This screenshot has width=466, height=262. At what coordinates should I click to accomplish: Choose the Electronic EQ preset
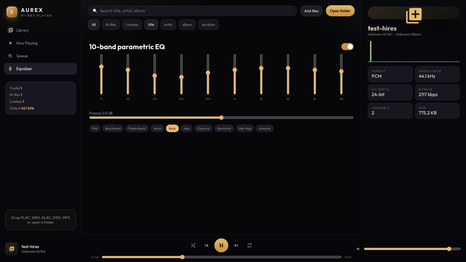pyautogui.click(x=224, y=128)
